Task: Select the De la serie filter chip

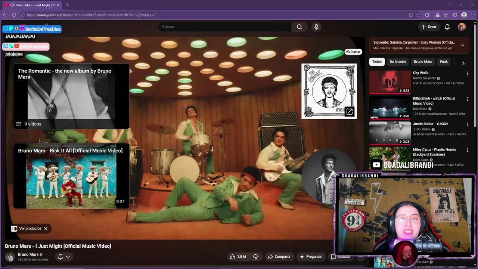Action: (398, 62)
